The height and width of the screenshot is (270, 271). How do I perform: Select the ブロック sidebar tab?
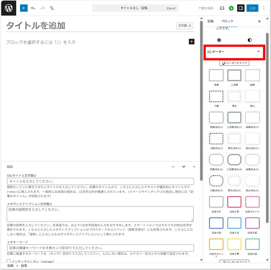[227, 21]
